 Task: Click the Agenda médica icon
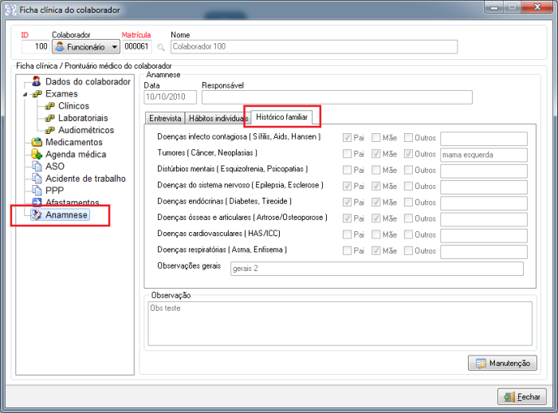[x=37, y=154]
